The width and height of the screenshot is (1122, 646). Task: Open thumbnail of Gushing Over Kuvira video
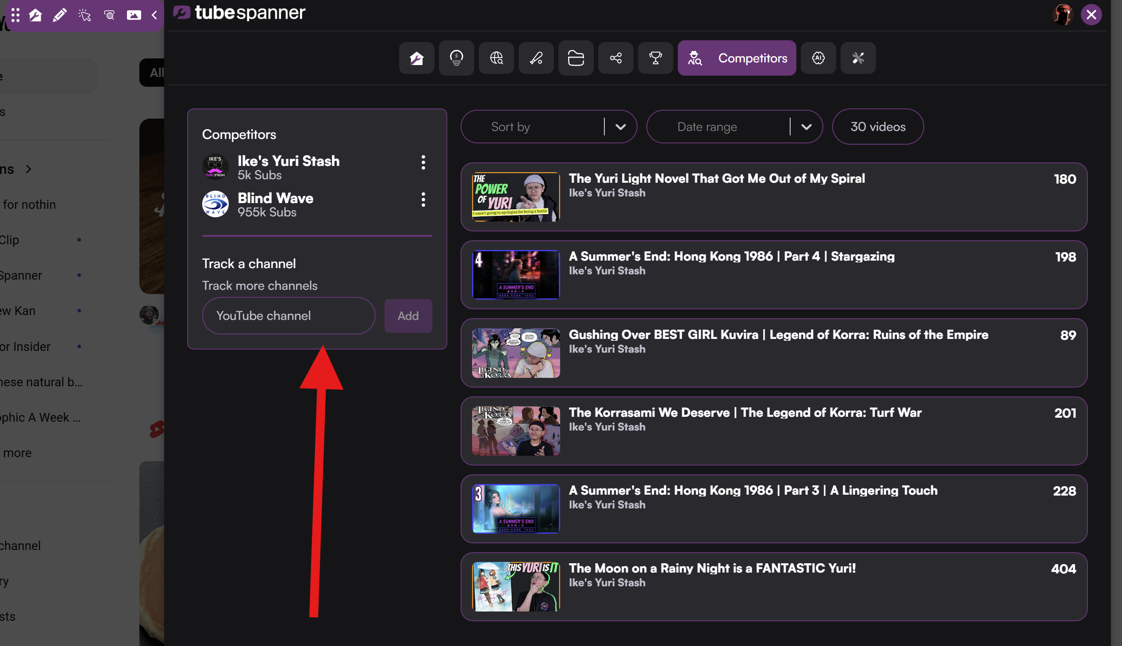(515, 353)
